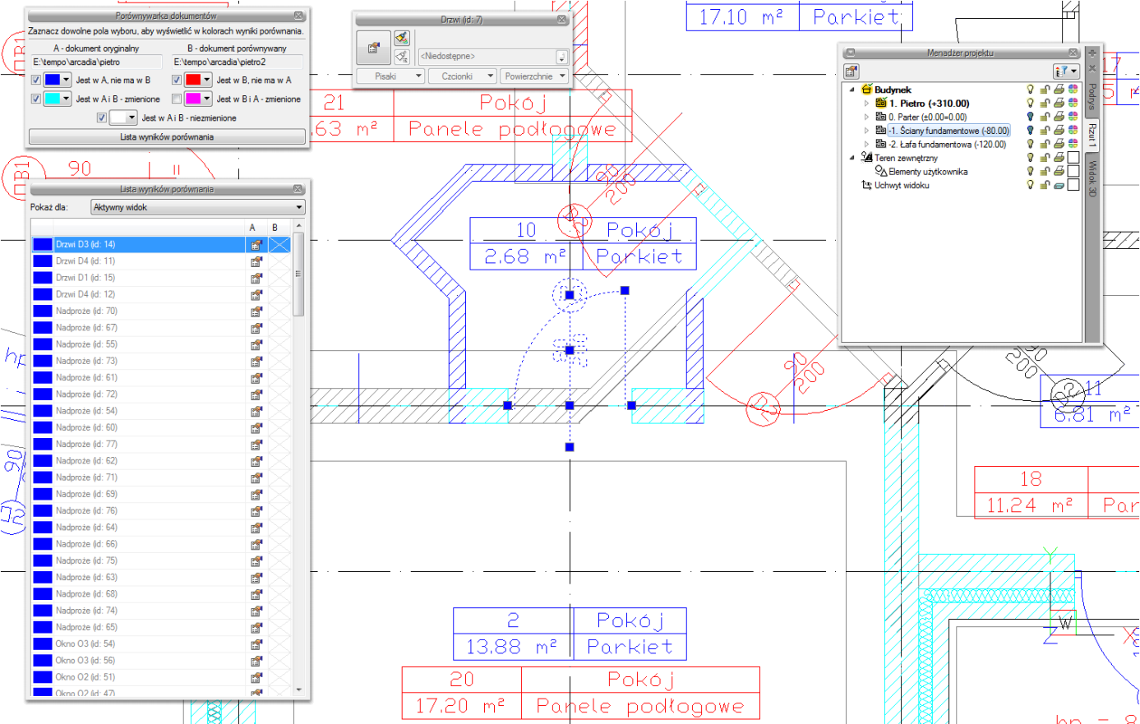Image resolution: width=1140 pixels, height=724 pixels.
Task: Click document A path field 'E:\tempo\arcadia\pietro'
Action: 96,62
